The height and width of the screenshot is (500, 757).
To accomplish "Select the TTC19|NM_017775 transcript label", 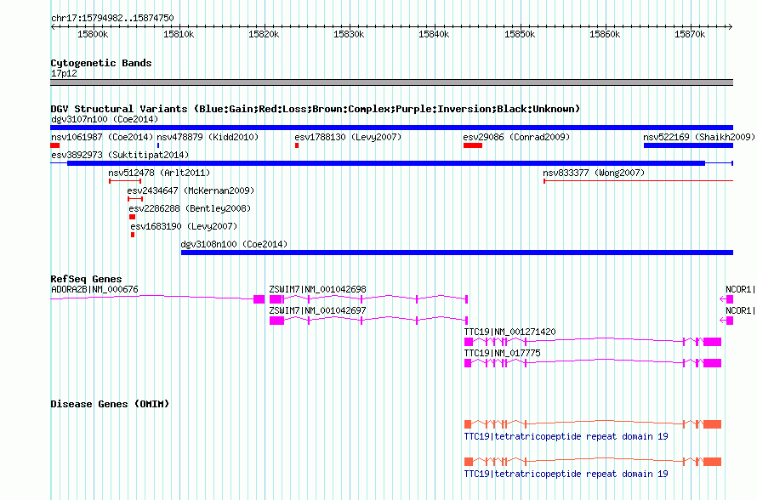I will 502,353.
